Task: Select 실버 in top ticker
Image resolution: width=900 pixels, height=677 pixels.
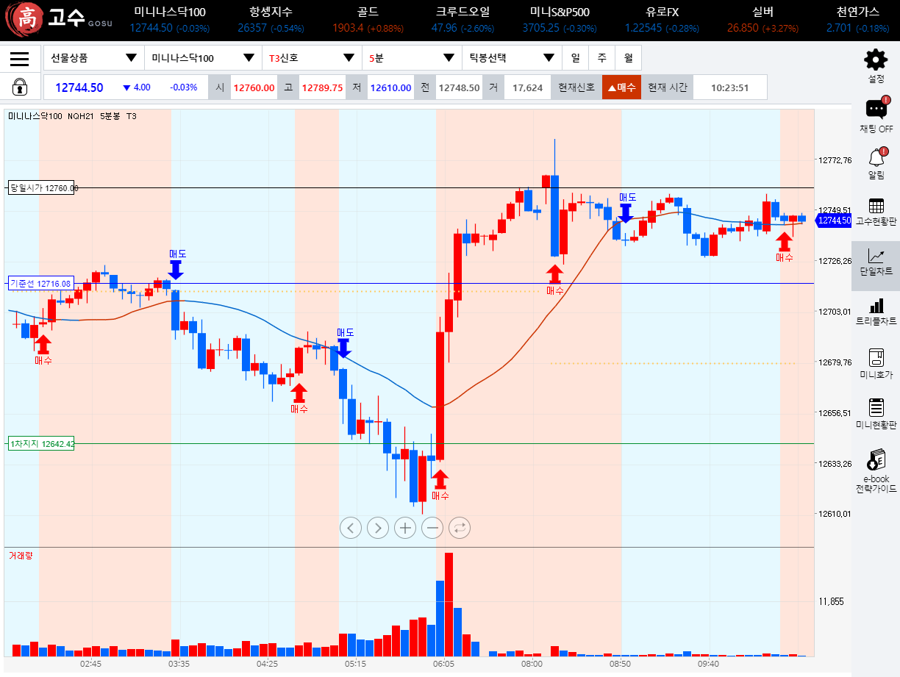Action: [762, 20]
